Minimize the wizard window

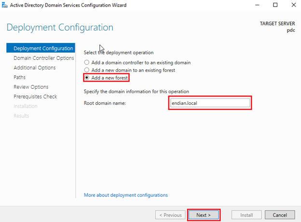257,5
